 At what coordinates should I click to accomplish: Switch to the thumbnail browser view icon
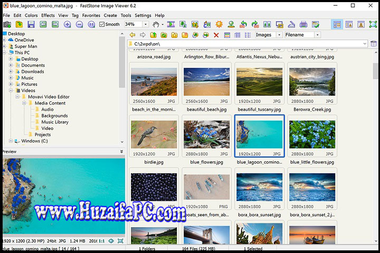tap(337, 24)
